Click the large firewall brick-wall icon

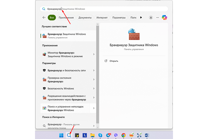coord(134,34)
